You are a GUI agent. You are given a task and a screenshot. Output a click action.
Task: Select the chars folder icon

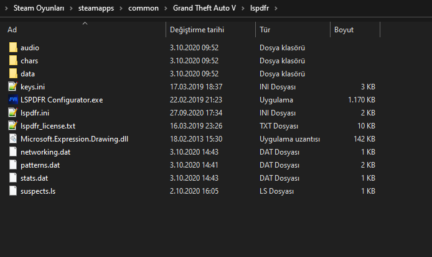click(13, 61)
